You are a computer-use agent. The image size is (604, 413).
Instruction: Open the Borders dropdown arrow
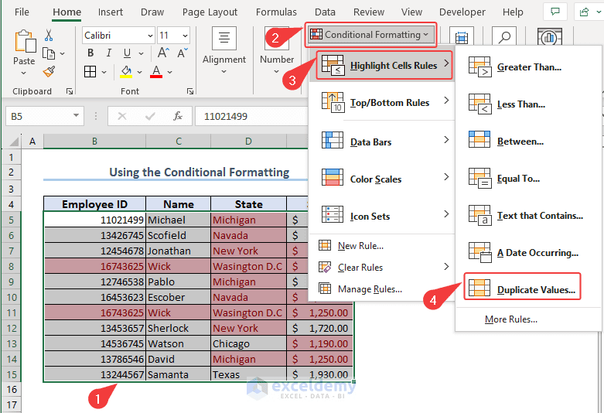[x=104, y=72]
